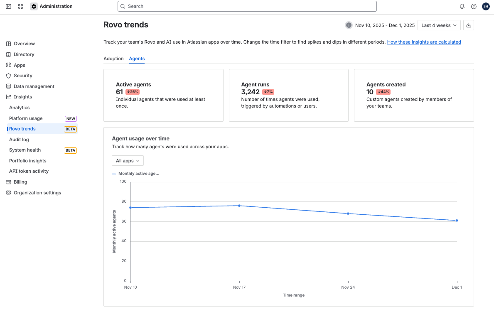Open the notifications bell
The height and width of the screenshot is (314, 494).
point(462,6)
